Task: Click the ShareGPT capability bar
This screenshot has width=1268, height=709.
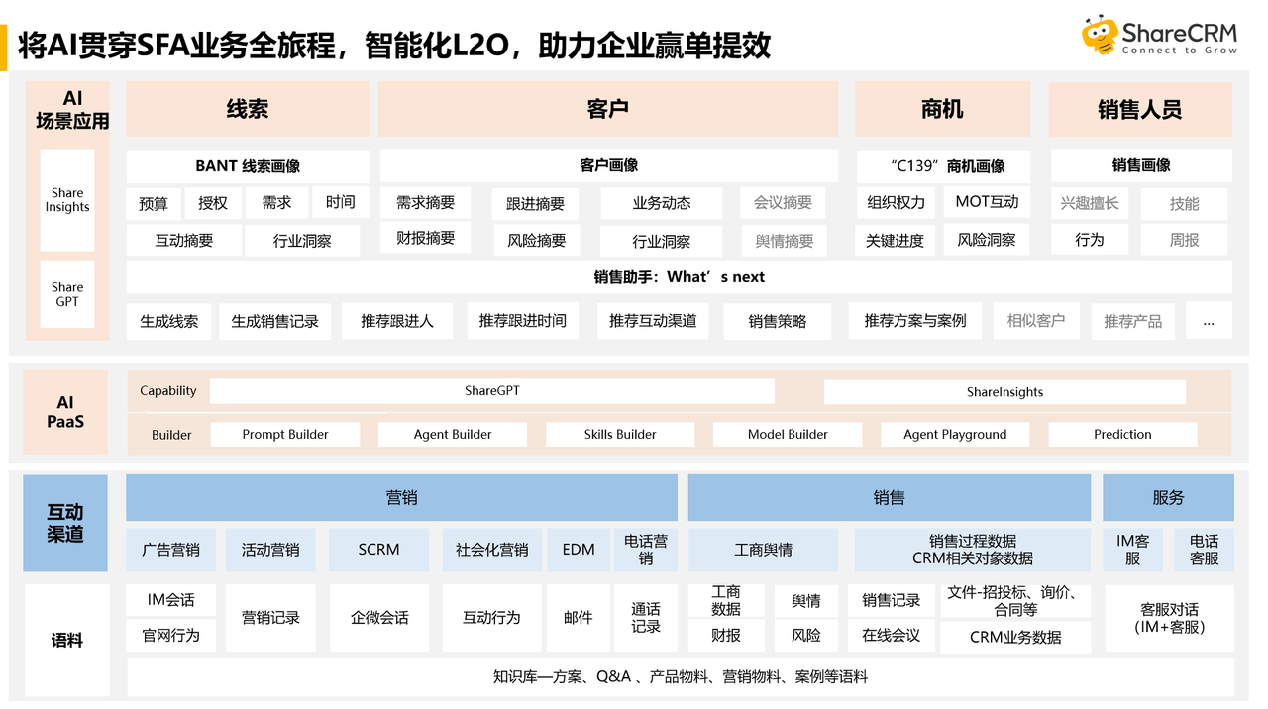Action: point(492,391)
